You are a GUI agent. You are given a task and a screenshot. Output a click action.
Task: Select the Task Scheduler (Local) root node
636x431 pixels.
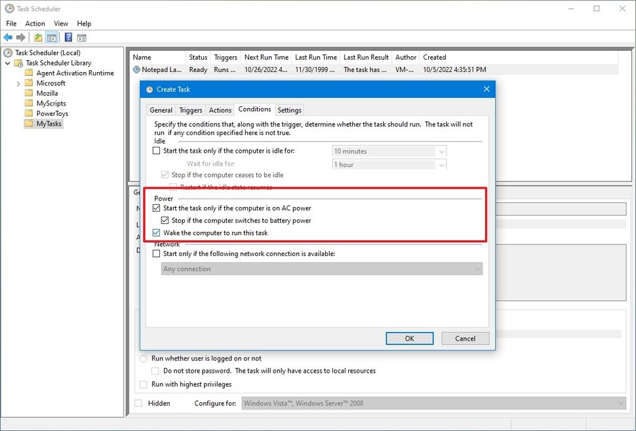(47, 52)
